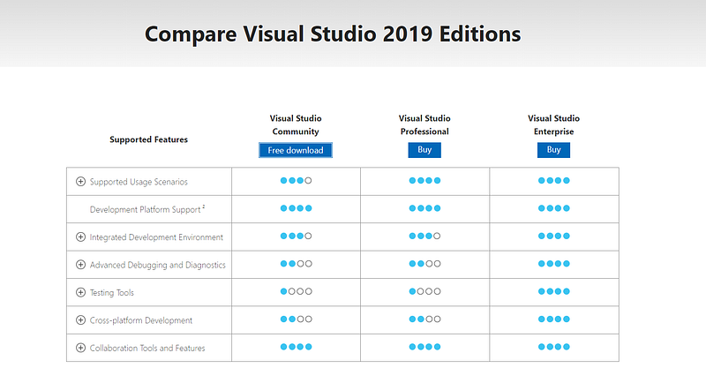Click the Cross-platform Development label

tap(141, 320)
